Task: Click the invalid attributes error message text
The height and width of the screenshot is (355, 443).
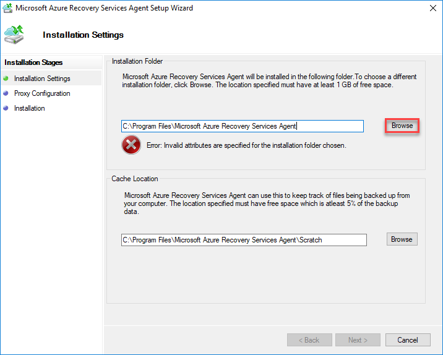Action: pyautogui.click(x=246, y=146)
